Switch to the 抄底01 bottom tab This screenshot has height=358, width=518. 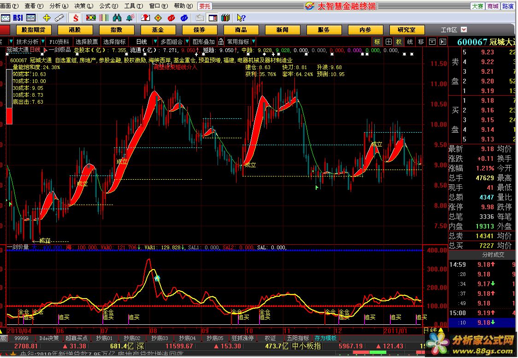coord(105,338)
